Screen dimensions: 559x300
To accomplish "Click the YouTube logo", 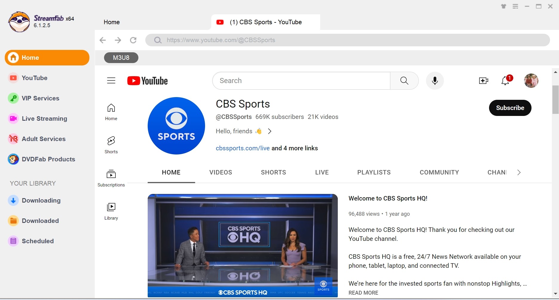I will click(147, 81).
